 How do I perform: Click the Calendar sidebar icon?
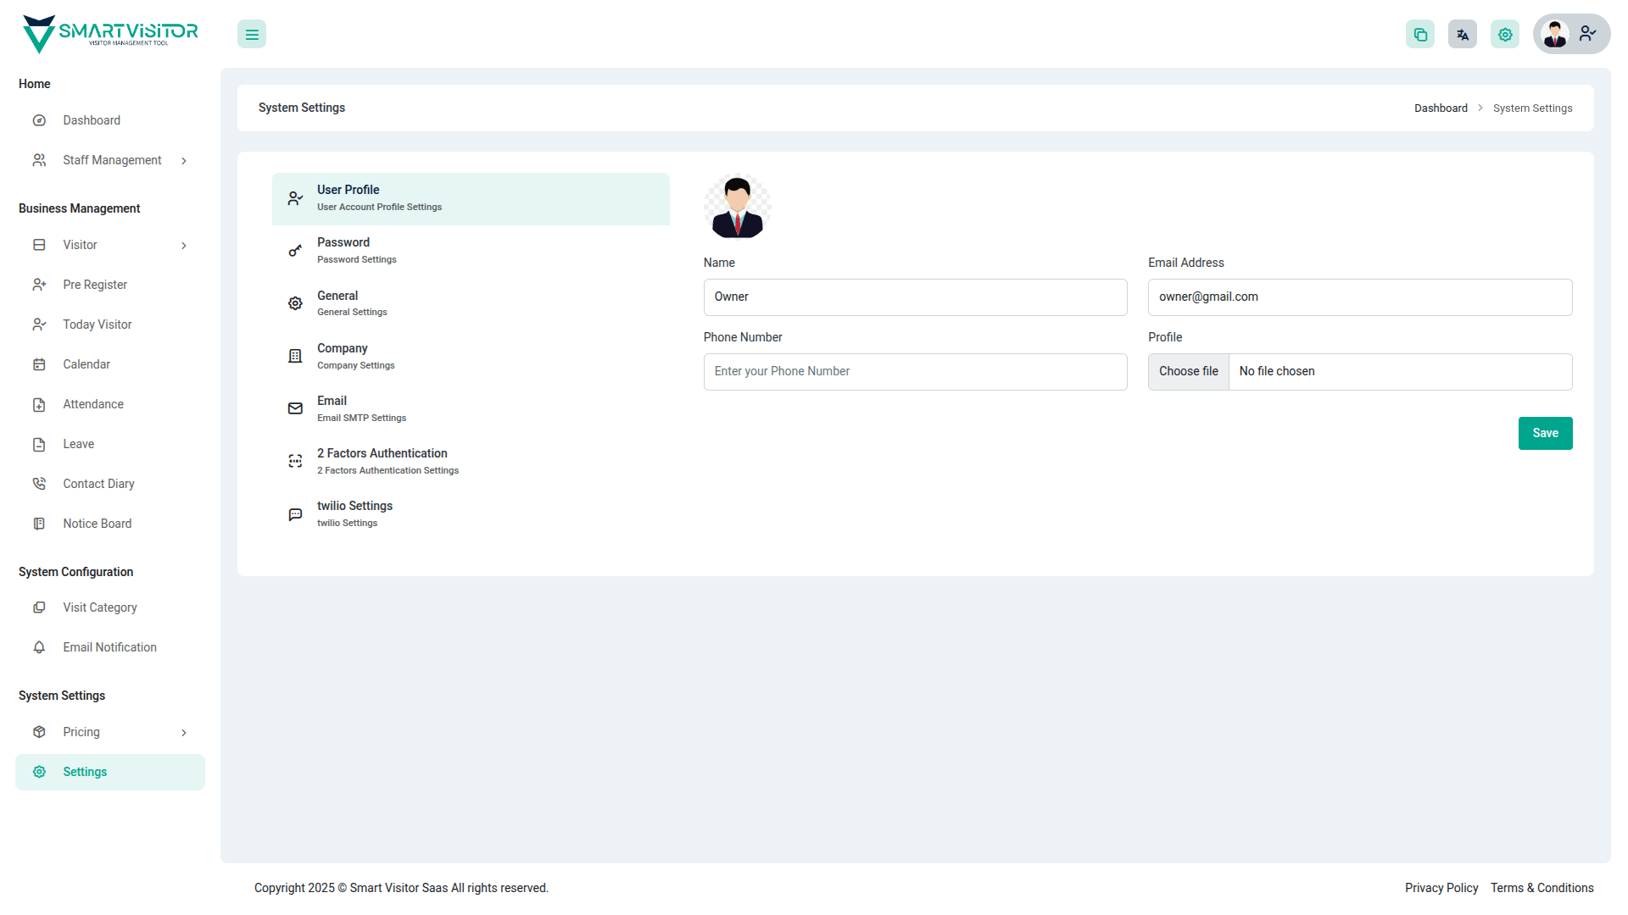(39, 364)
